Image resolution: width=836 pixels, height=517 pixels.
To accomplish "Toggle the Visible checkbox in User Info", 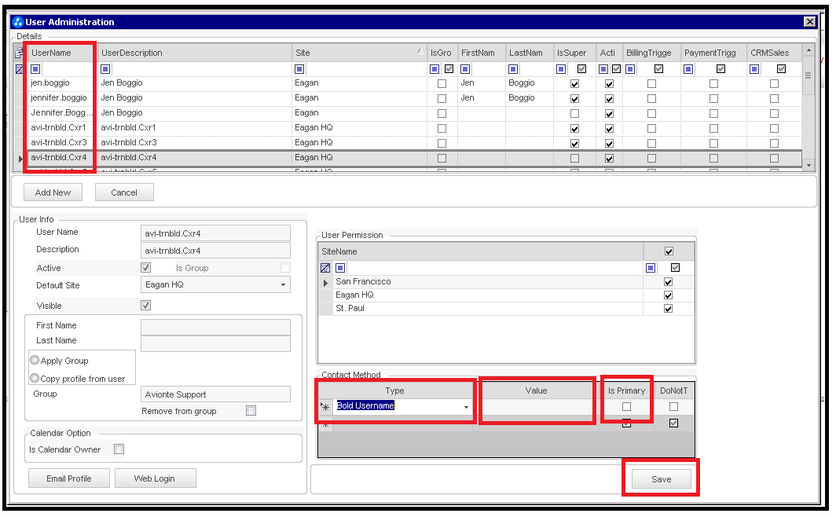I will click(x=146, y=306).
